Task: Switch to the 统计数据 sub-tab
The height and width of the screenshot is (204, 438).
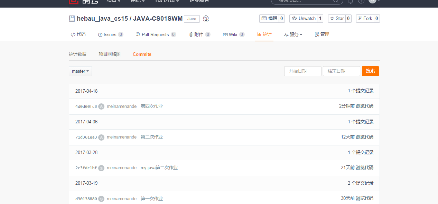Action: [77, 54]
